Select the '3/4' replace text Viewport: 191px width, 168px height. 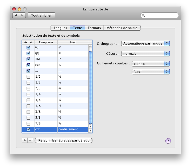(38, 100)
